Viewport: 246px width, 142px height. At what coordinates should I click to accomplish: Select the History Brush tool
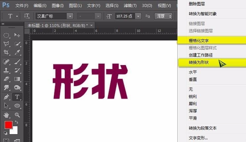pyautogui.click(x=17, y=70)
